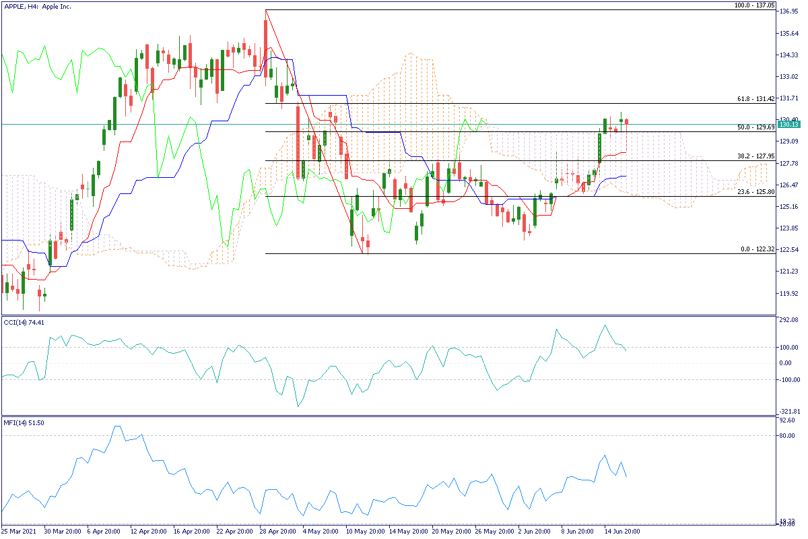Click the 119.92 value on price scale
This screenshot has height=539, width=808.
788,294
